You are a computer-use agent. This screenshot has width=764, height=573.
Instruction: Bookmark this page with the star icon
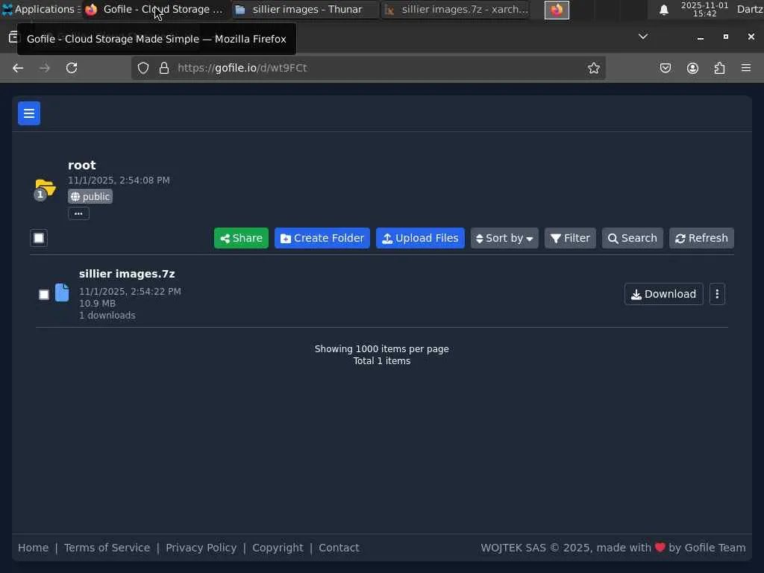click(593, 68)
